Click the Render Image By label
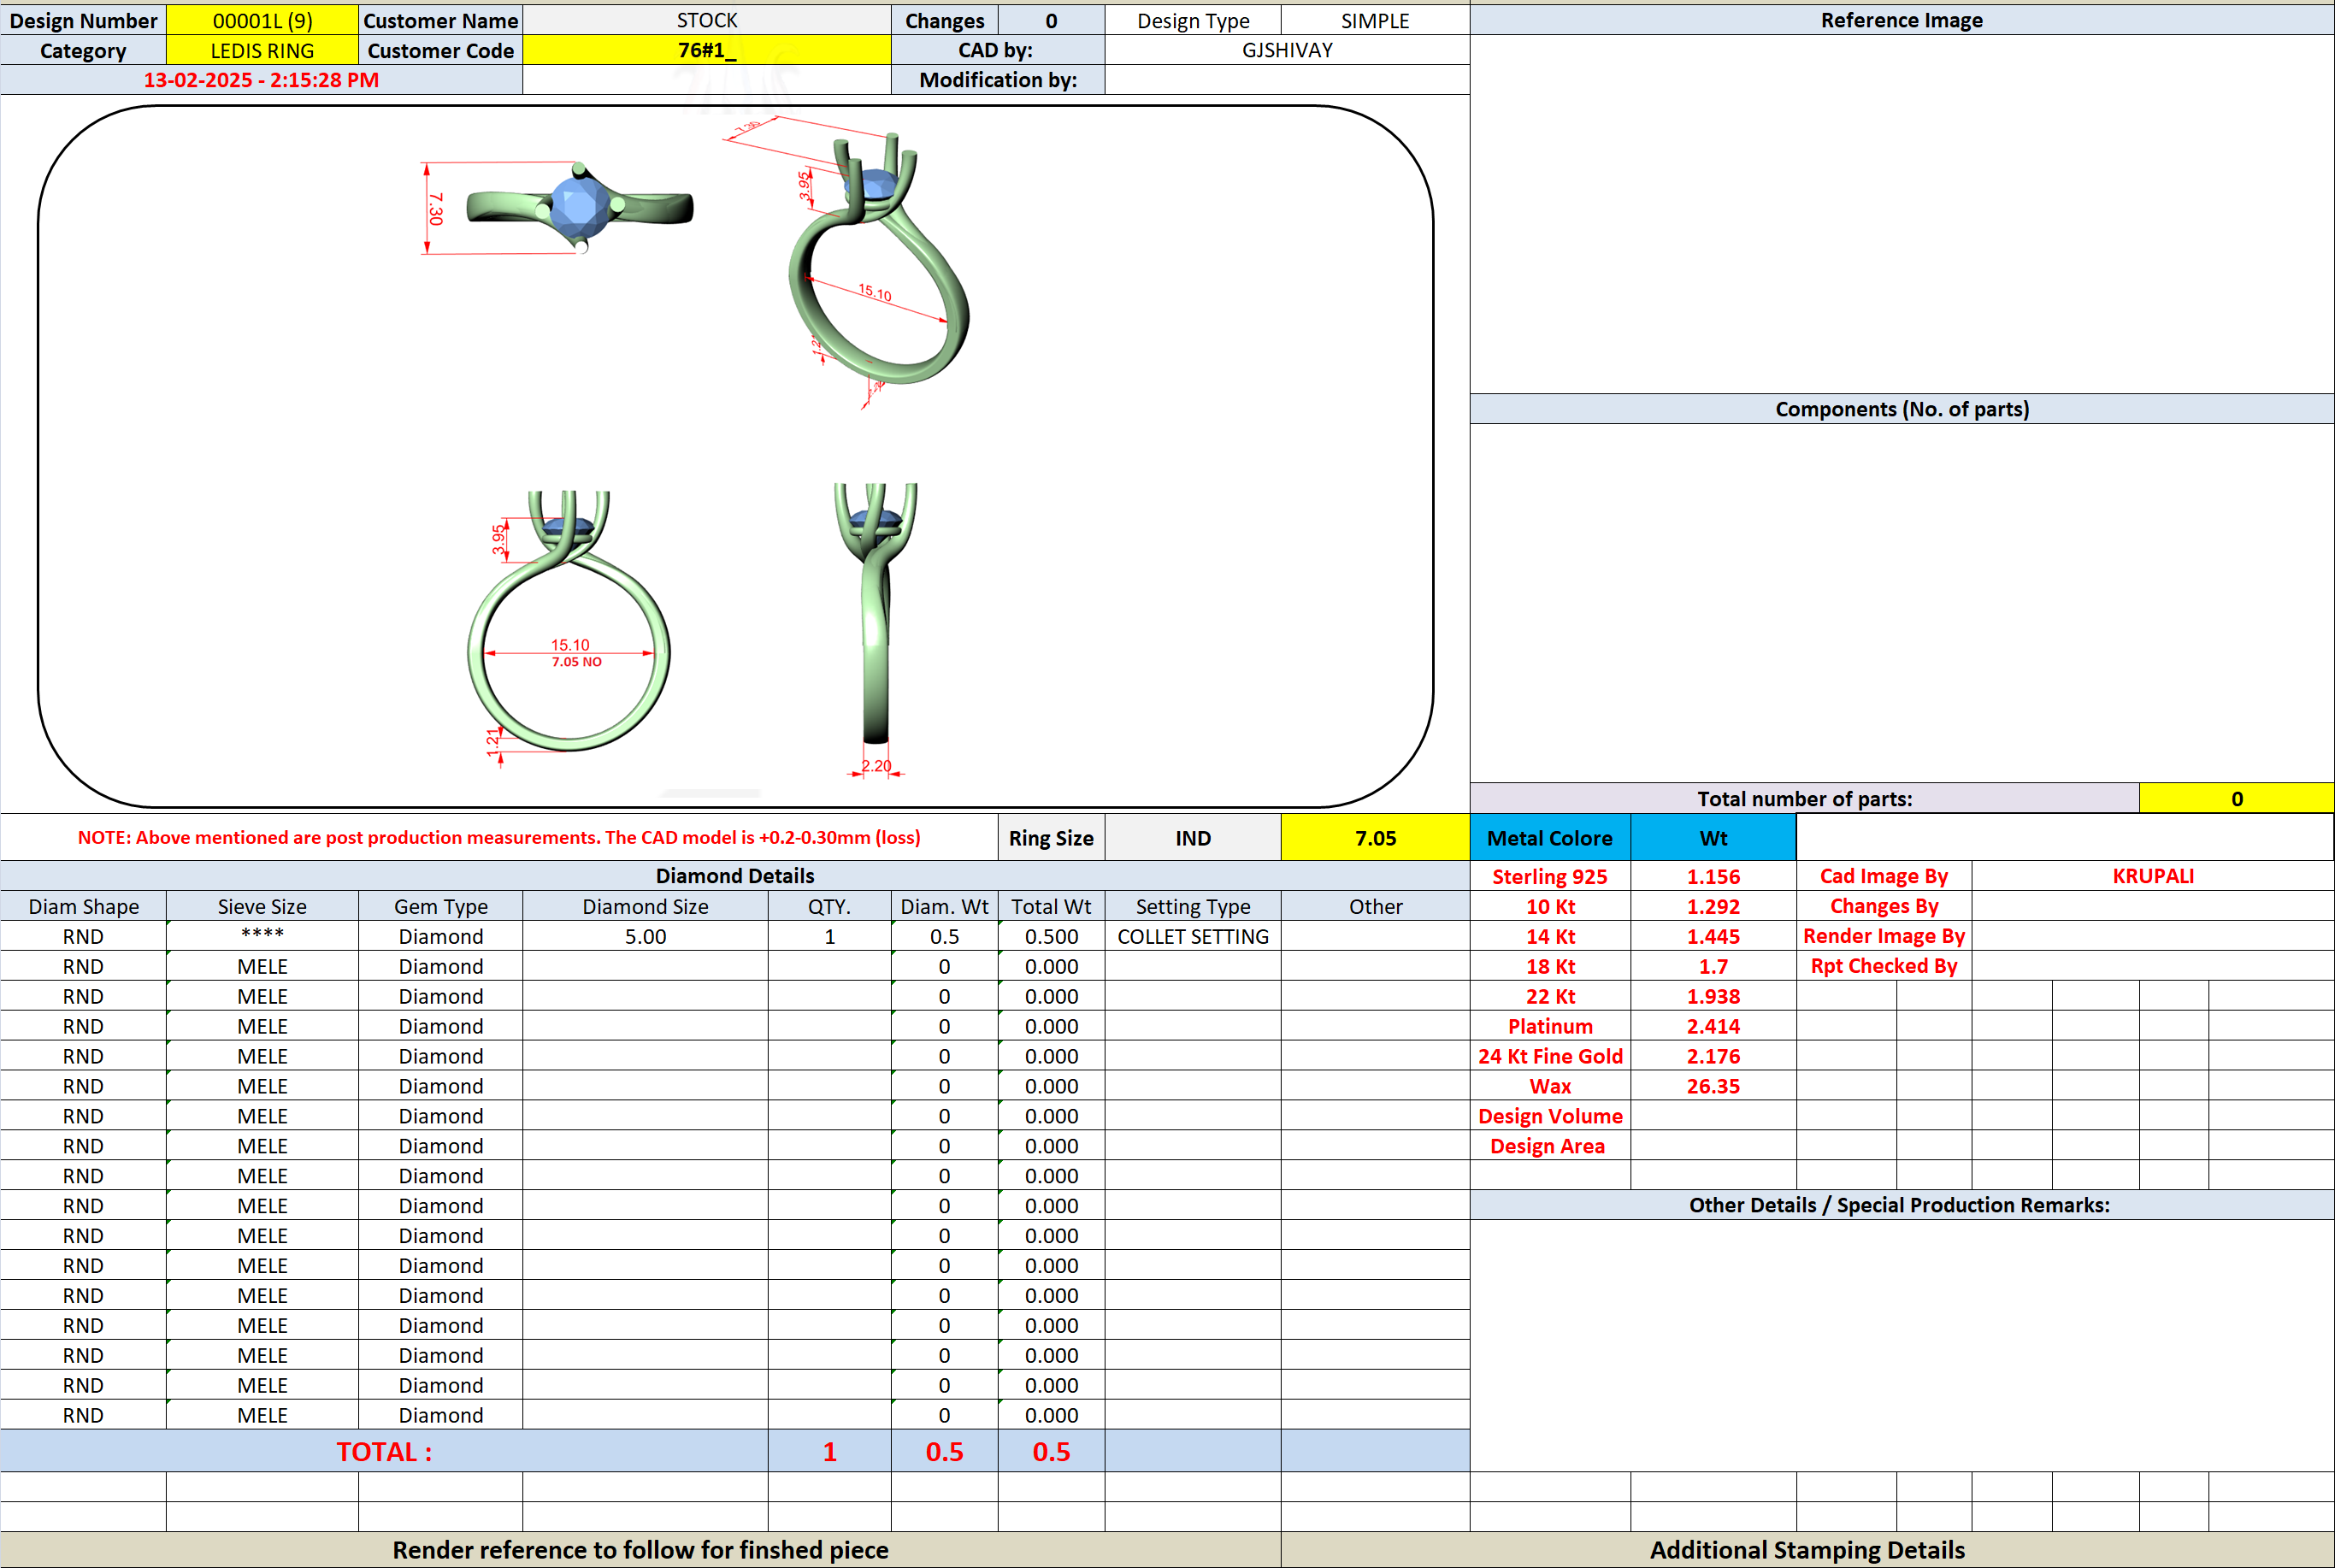The image size is (2335, 1568). point(1884,936)
